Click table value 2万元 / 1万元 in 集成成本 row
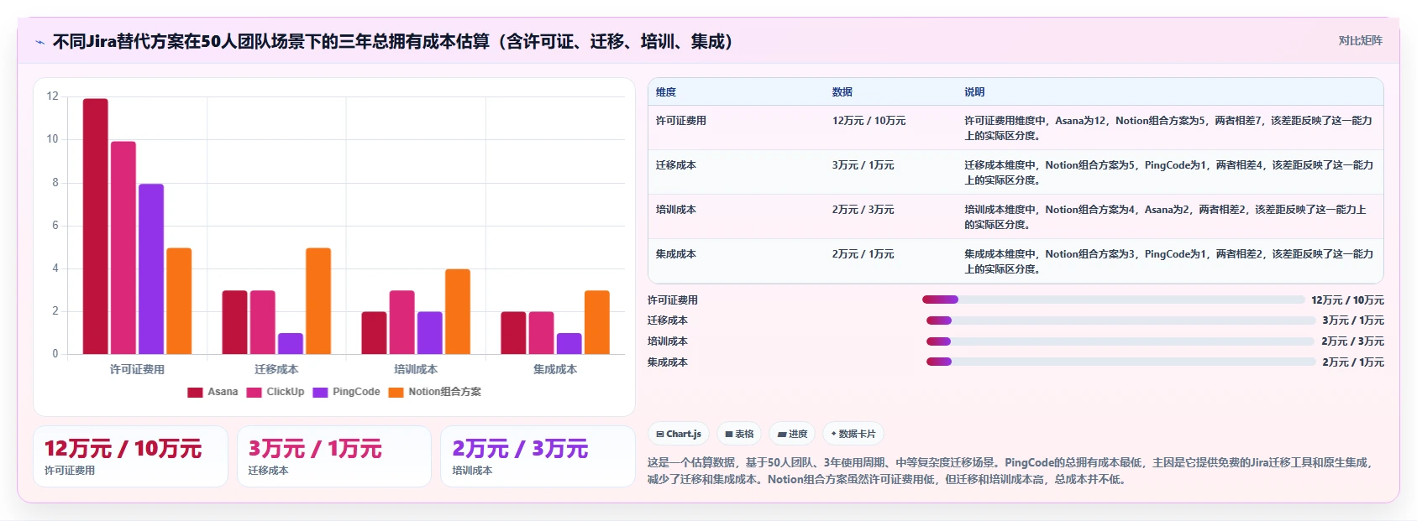 (863, 254)
